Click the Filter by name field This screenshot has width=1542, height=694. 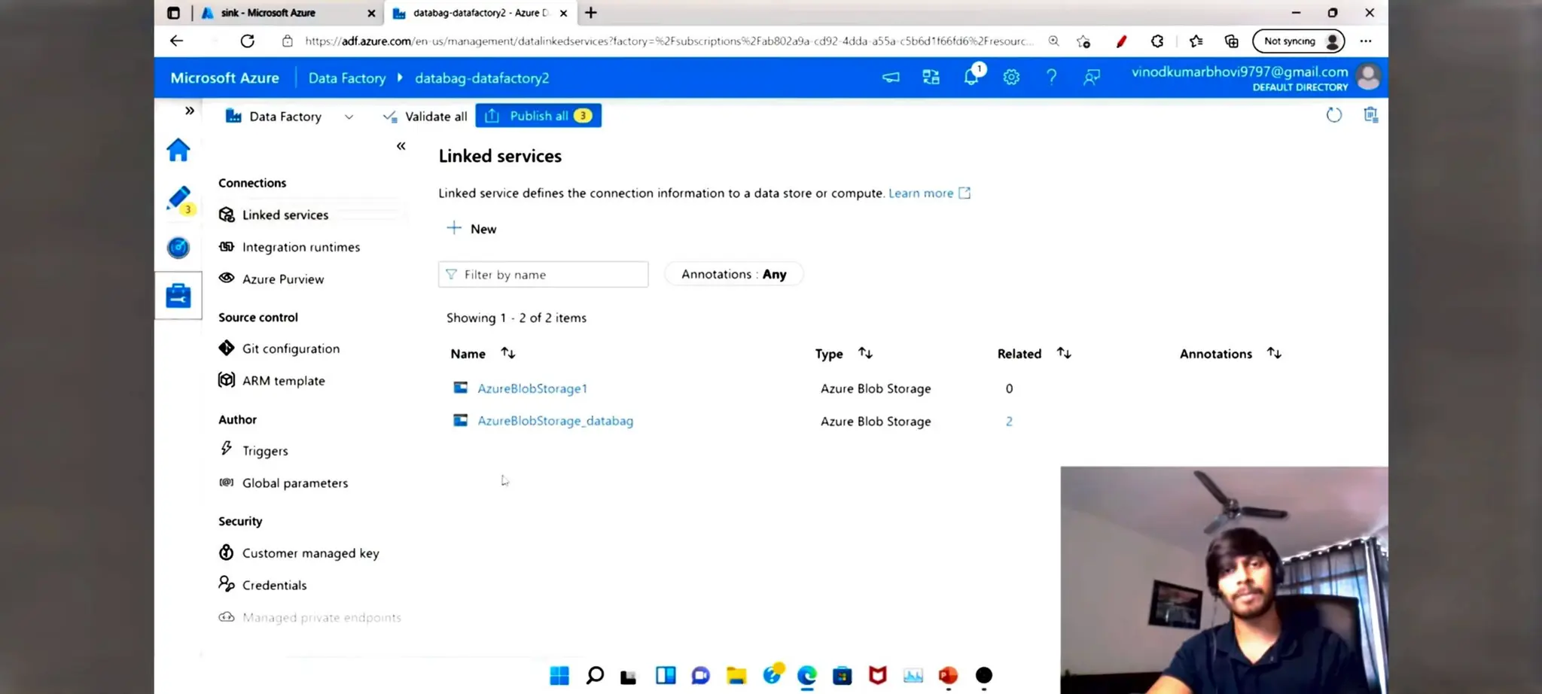(543, 275)
